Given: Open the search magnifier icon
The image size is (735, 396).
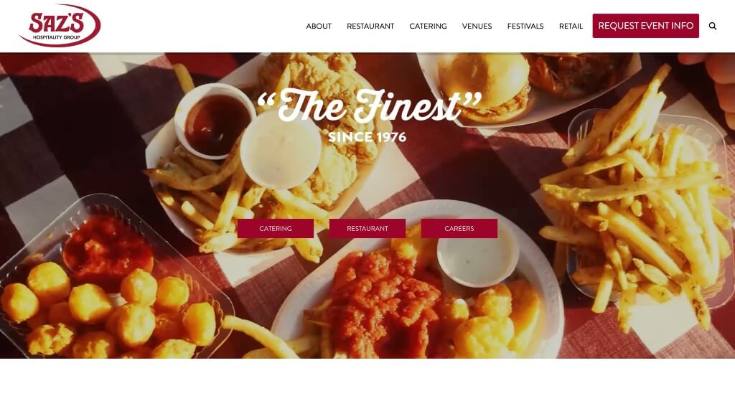Looking at the screenshot, I should 713,27.
